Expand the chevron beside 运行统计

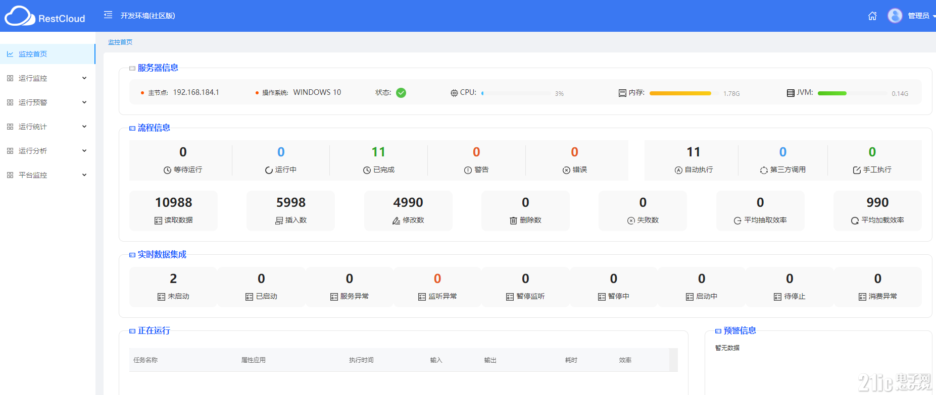click(x=84, y=127)
